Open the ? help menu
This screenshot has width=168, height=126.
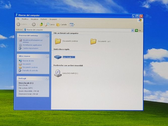click(x=60, y=19)
